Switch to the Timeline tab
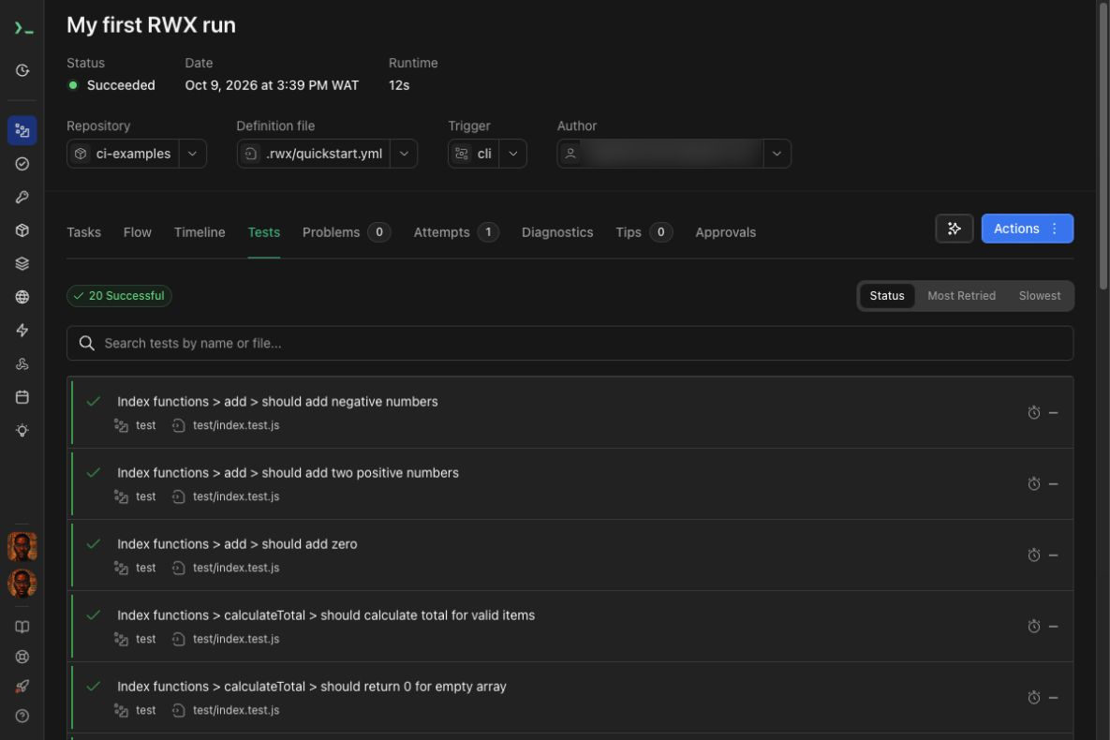Image resolution: width=1110 pixels, height=740 pixels. pos(200,232)
